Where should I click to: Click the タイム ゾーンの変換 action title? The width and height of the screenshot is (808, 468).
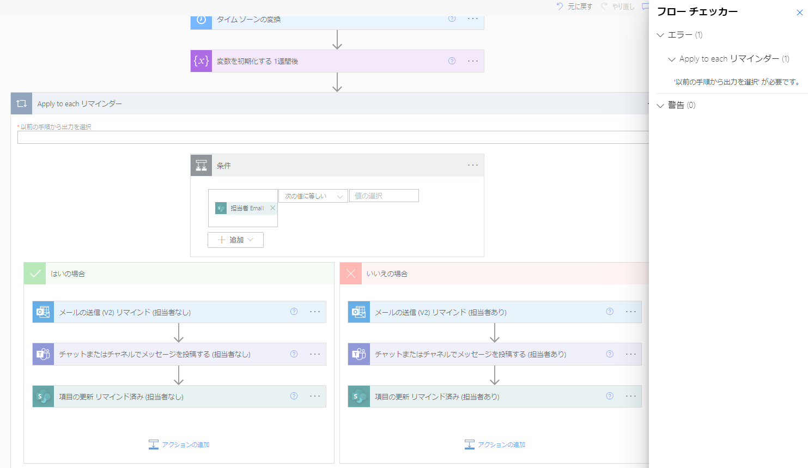[248, 19]
